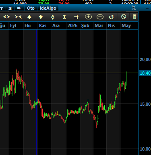This screenshot has width=151, height=155.
Task: Zoom out with the minus circle icon
Action: (100, 17)
